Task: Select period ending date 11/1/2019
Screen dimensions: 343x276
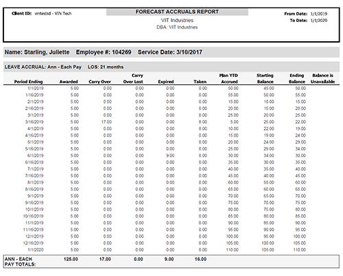Action: coord(34,223)
